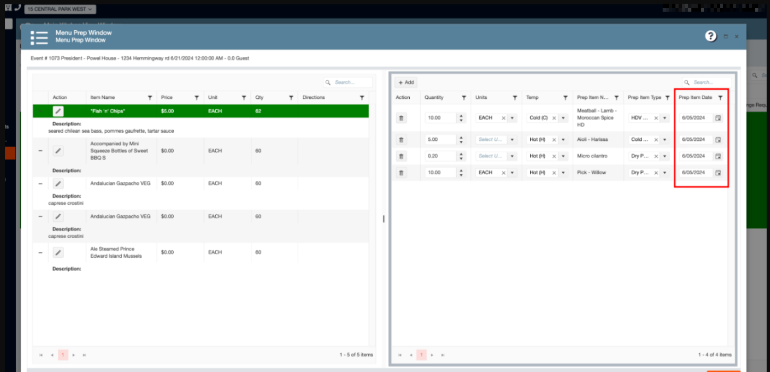The image size is (770, 372).
Task: Filter the Quantity column in prep grid
Action: (x=464, y=98)
